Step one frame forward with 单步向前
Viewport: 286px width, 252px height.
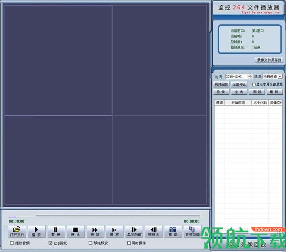tap(134, 232)
